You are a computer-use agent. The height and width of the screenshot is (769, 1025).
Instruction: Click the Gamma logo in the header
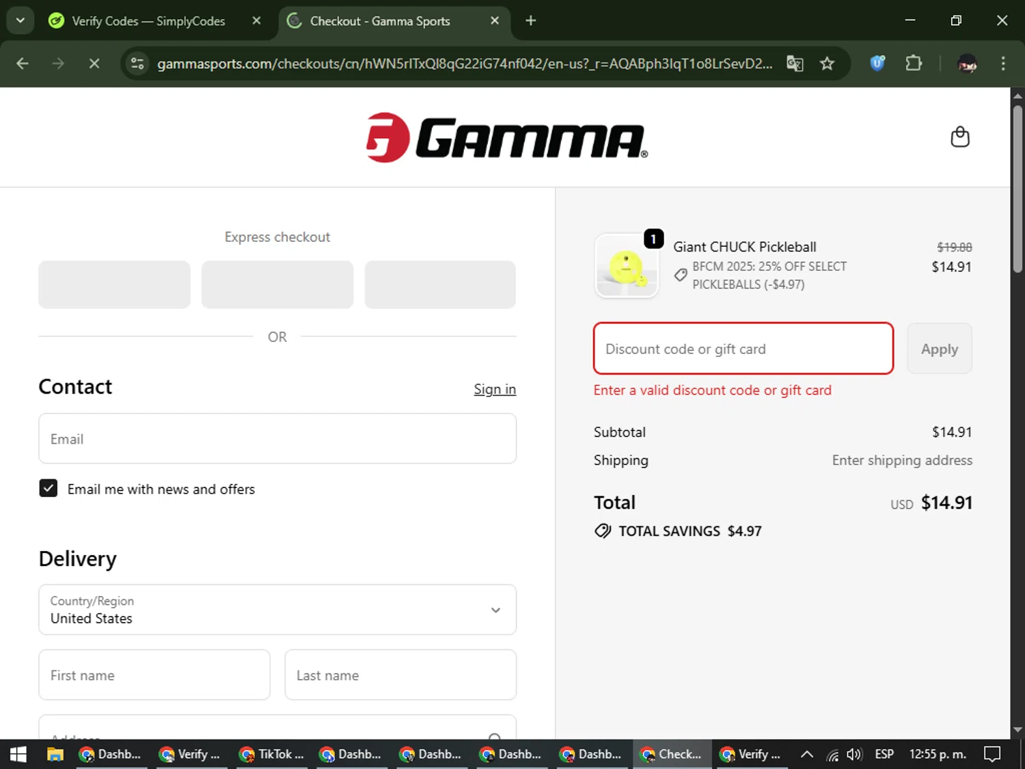pyautogui.click(x=506, y=137)
